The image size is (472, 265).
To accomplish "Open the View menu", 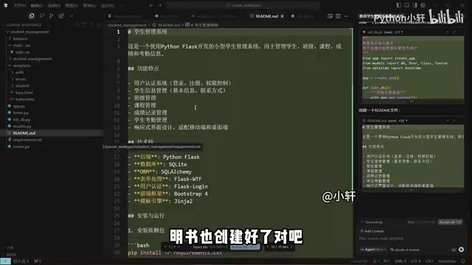I will tap(72, 5).
